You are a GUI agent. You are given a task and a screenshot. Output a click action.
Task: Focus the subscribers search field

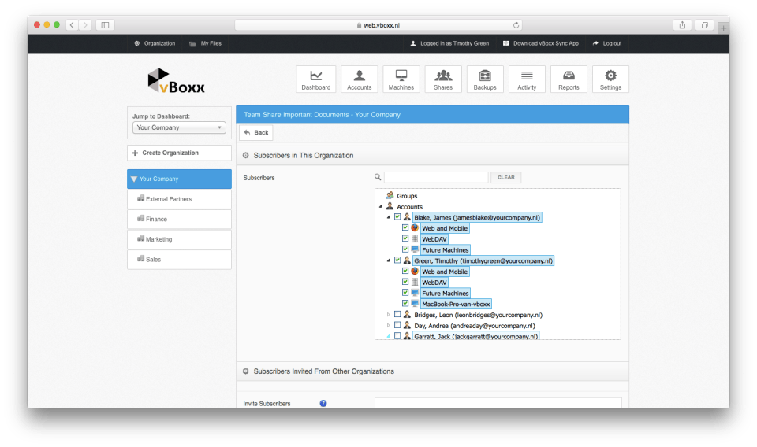coord(436,177)
